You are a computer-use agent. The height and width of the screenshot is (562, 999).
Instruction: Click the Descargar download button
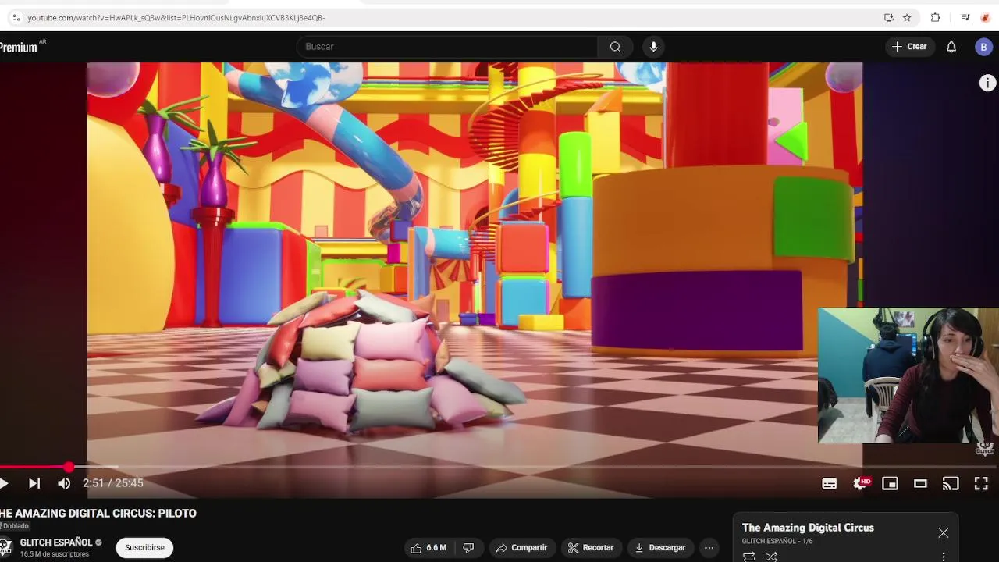660,548
